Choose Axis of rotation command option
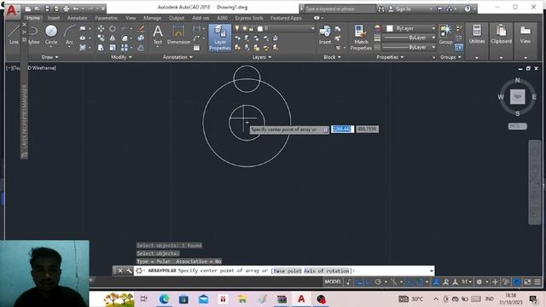546x307 pixels. click(326, 271)
